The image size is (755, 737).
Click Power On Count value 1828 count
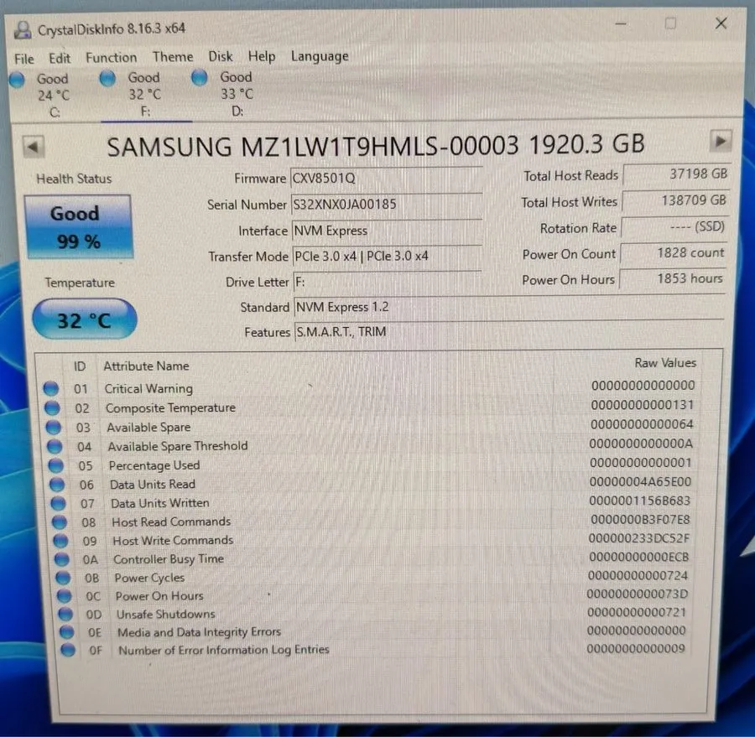pyautogui.click(x=673, y=252)
